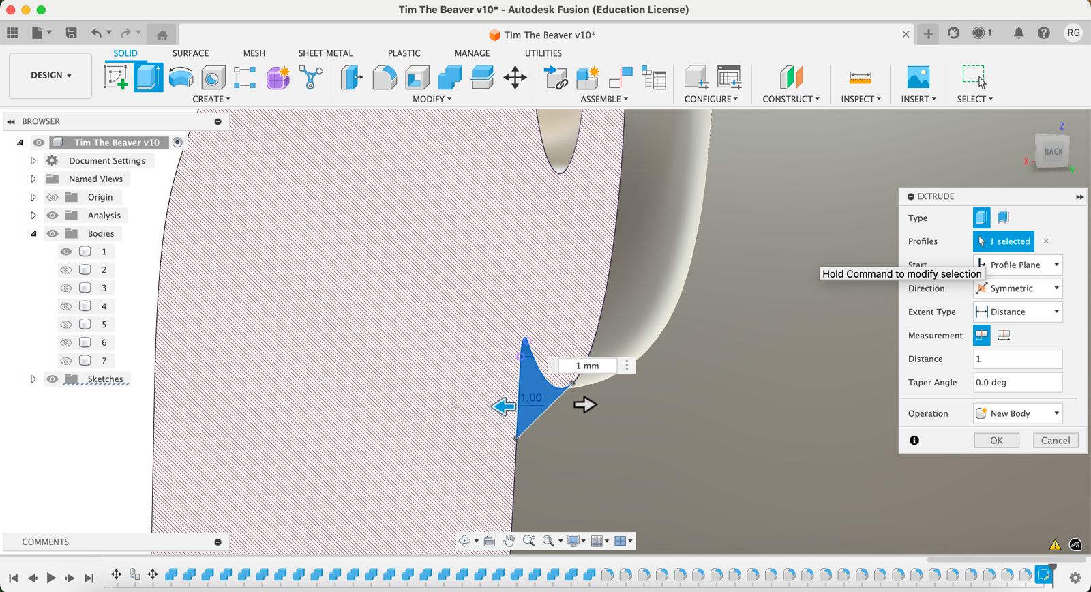This screenshot has width=1091, height=592.
Task: Click the Revolve tool icon
Action: coord(181,77)
